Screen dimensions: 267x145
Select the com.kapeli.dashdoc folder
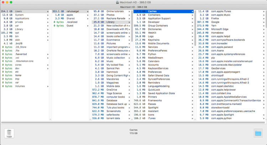click(231, 86)
